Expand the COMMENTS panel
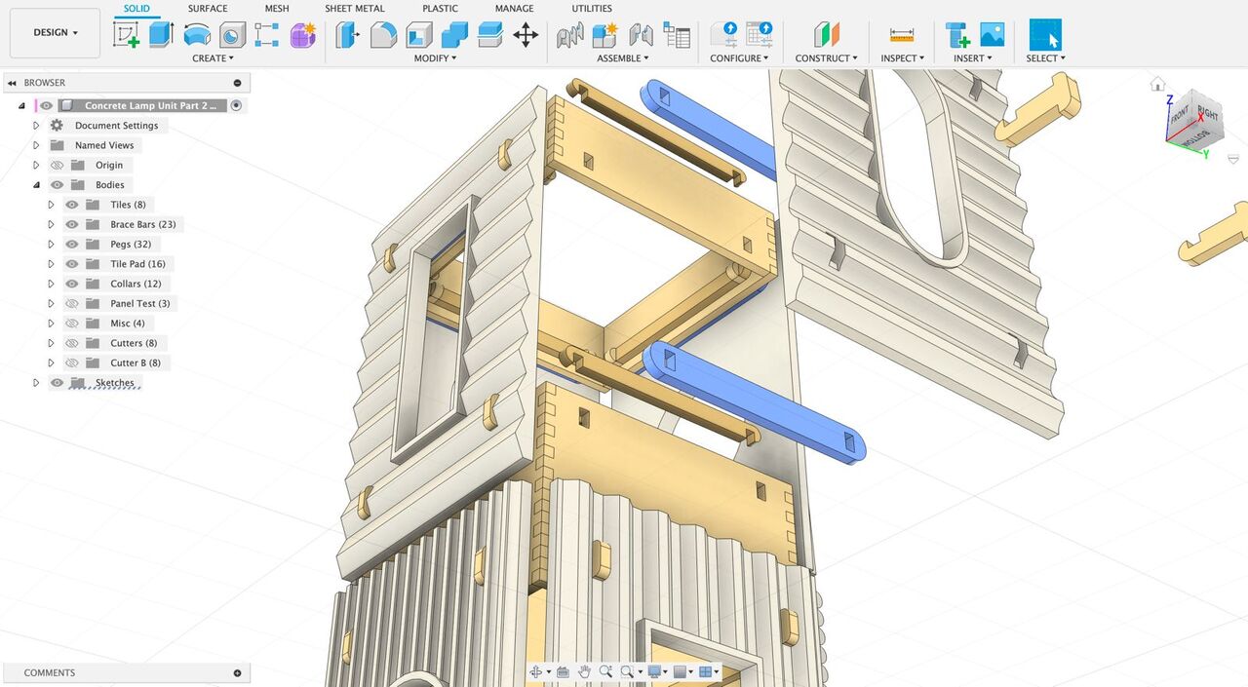Screen dimensions: 1248x687 pos(237,673)
